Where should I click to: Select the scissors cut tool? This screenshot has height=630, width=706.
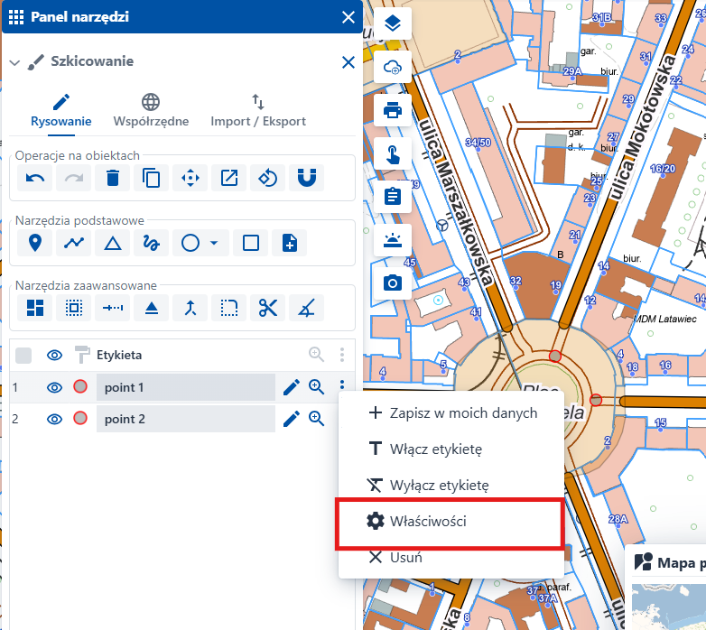[267, 308]
